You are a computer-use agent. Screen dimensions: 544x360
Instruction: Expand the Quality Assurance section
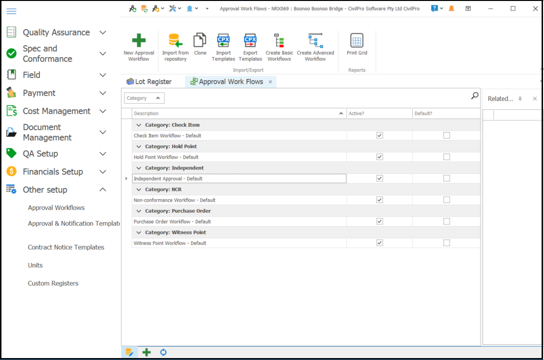(x=102, y=33)
